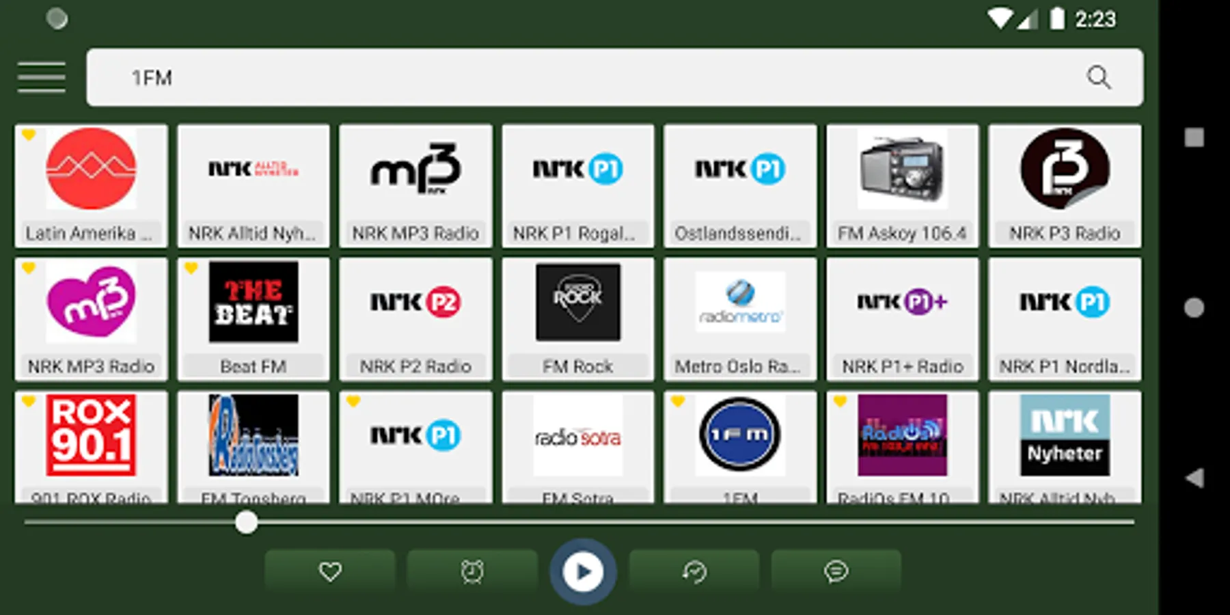1230x615 pixels.
Task: Select the NRK P3 Radio tile
Action: (1065, 186)
